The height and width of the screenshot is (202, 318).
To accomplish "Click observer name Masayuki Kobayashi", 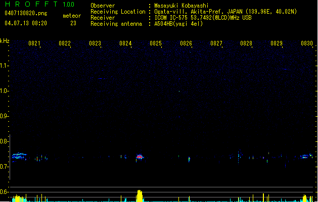I will pyautogui.click(x=181, y=6).
